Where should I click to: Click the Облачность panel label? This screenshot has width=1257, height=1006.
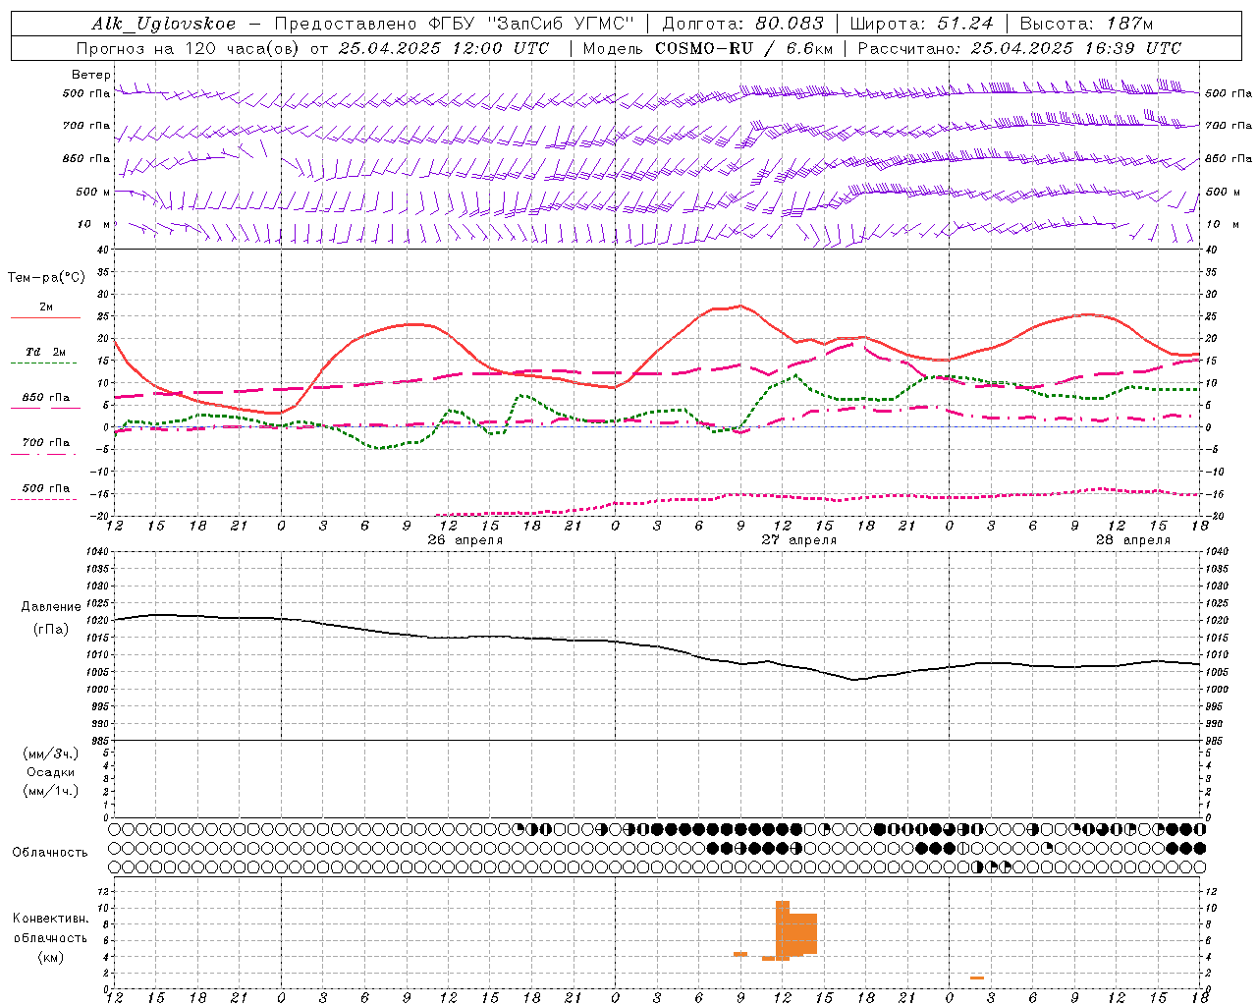50,853
